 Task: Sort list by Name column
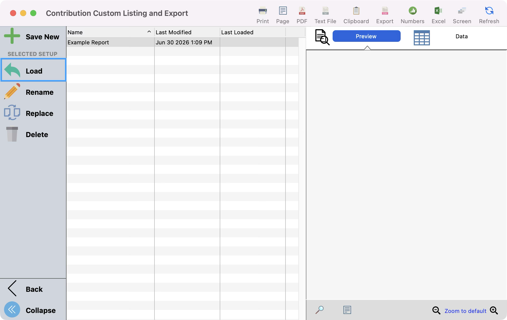(110, 32)
